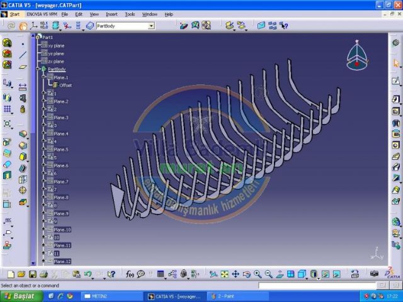Click the Save icon in bottom toolbar
The height and width of the screenshot is (302, 403).
click(32, 274)
